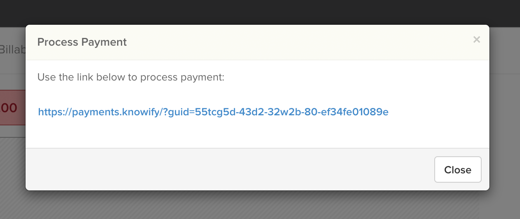Switch to the partially hidden Billable tab
This screenshot has height=219, width=520.
[12, 50]
